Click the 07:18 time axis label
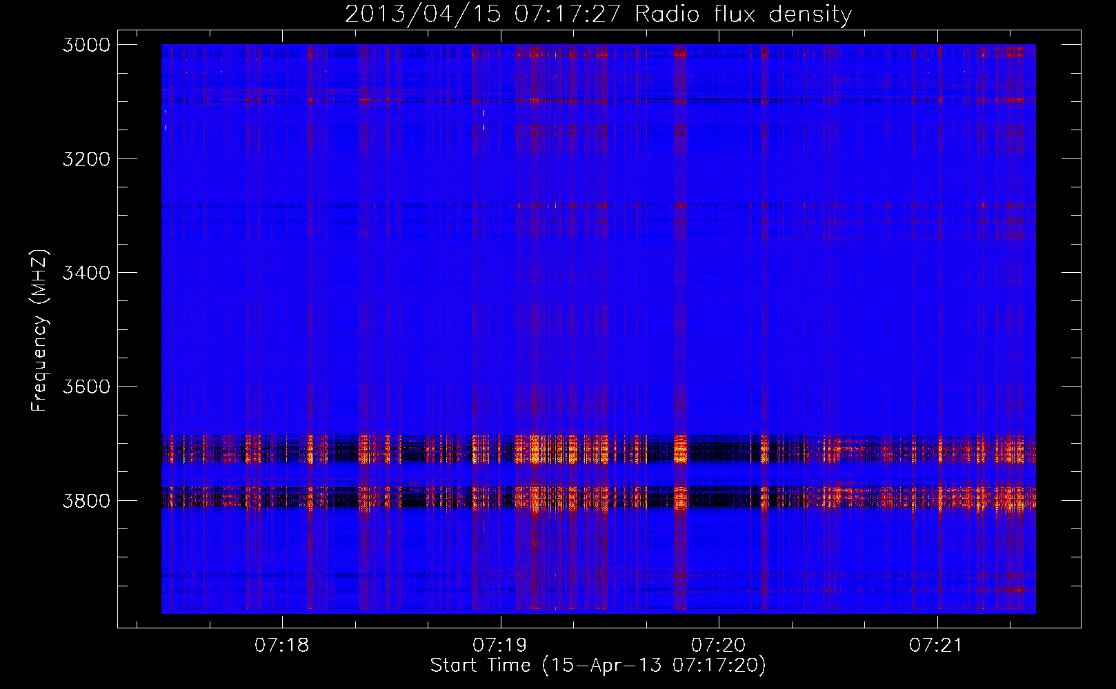1116x689 pixels. click(x=282, y=645)
